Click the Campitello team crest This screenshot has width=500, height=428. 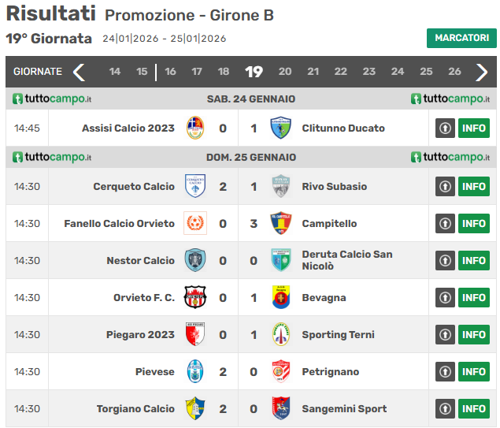pos(280,224)
